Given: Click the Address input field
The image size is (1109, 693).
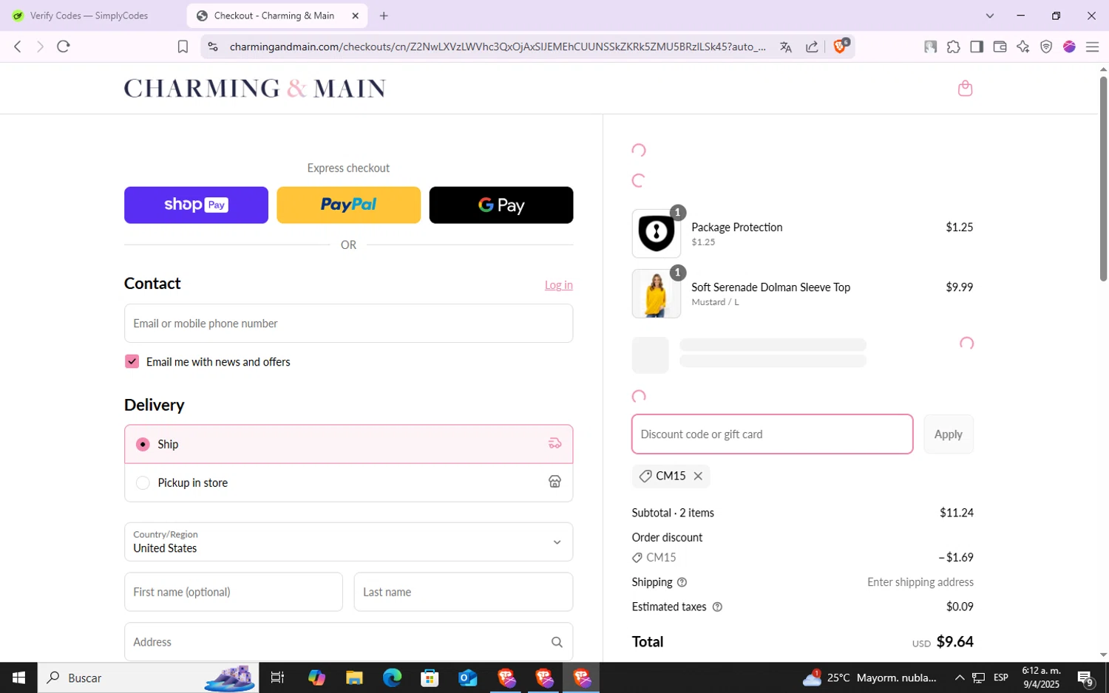Looking at the screenshot, I should 348,642.
